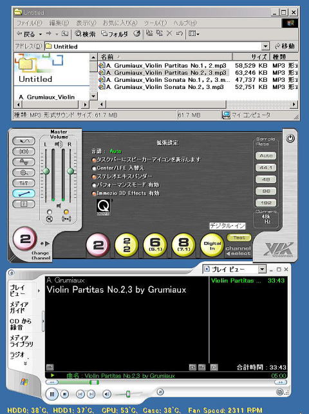Image resolution: width=309 pixels, height=414 pixels.
Task: Go up one folder level in Explorer
Action: point(65,34)
